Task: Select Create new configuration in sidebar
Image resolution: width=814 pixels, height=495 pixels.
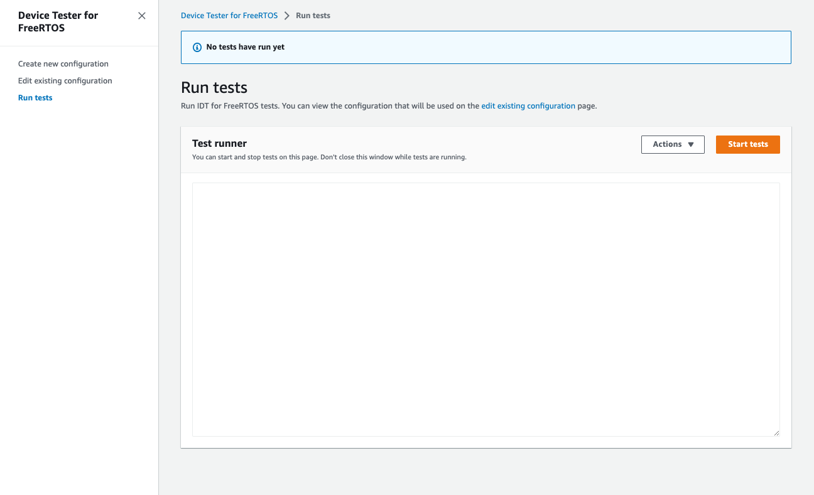Action: (63, 63)
